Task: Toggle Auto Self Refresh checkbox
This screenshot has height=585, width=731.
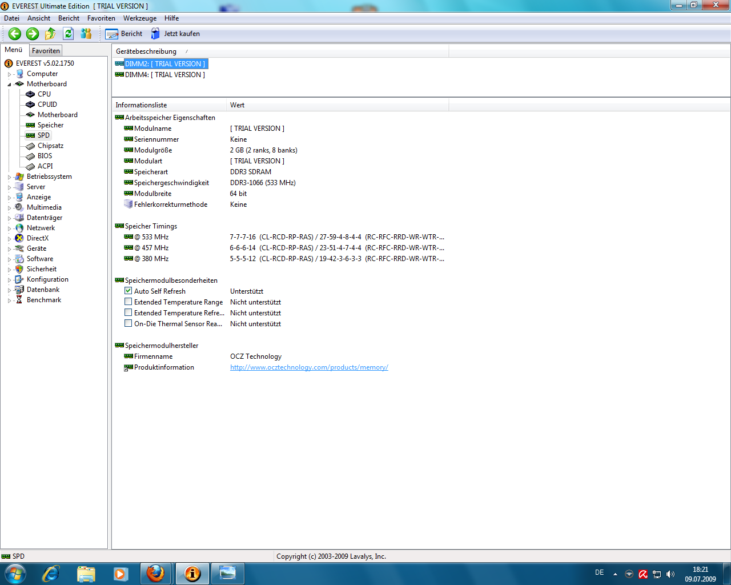Action: (x=128, y=291)
